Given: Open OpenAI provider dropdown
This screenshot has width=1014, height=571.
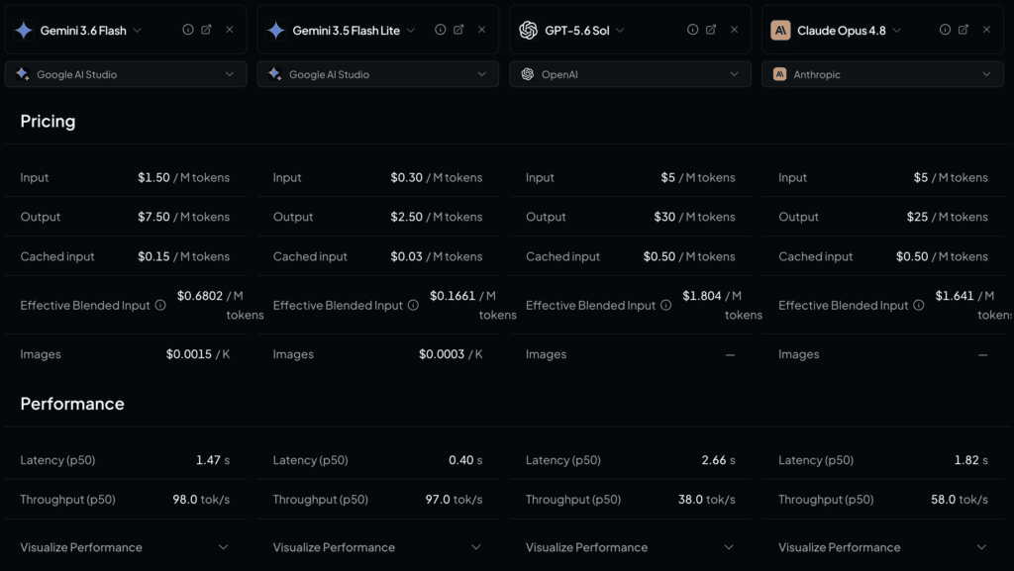Looking at the screenshot, I should [631, 74].
